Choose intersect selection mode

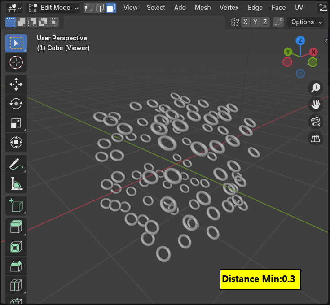(x=53, y=22)
